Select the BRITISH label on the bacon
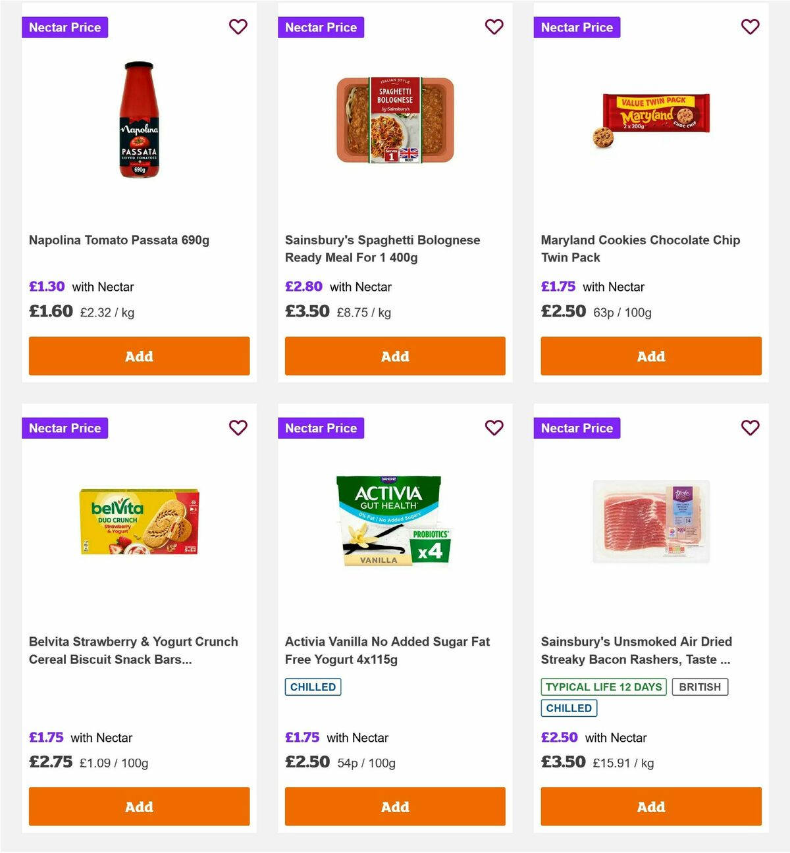 coord(700,686)
